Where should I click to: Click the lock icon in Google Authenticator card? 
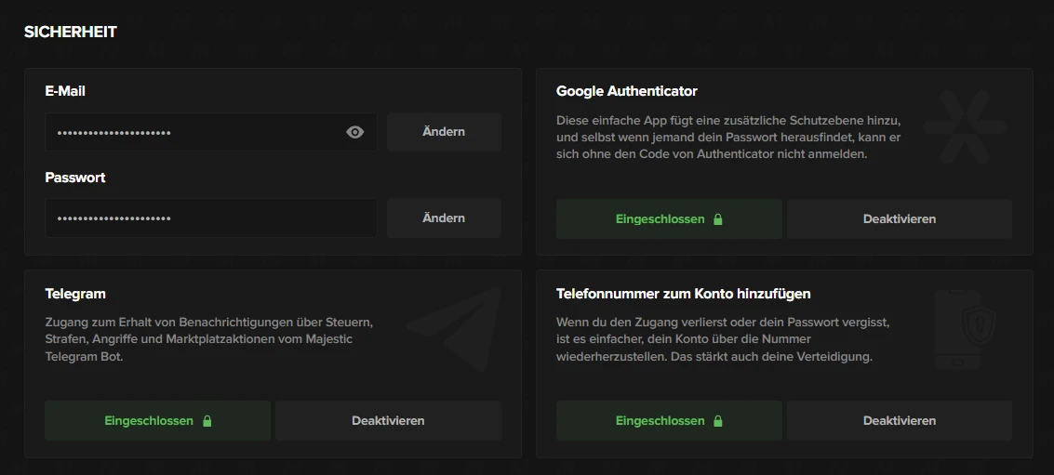[717, 219]
